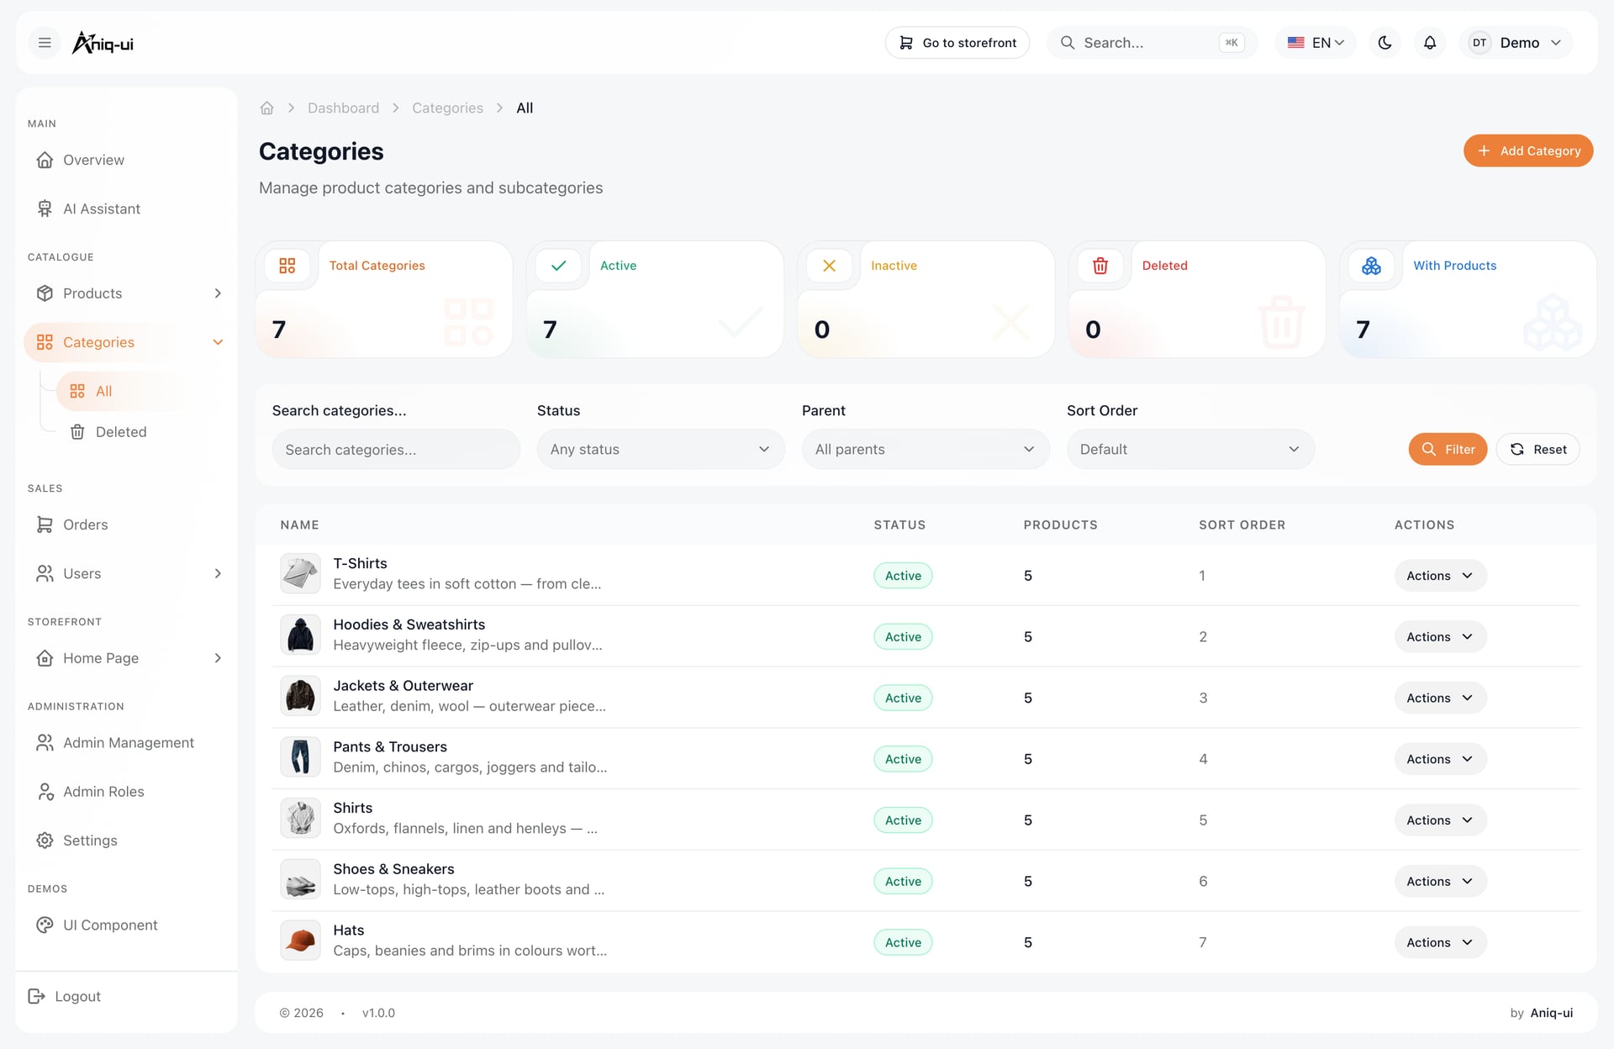
Task: Open Actions menu for Jackets & Outerwear
Action: pos(1440,698)
